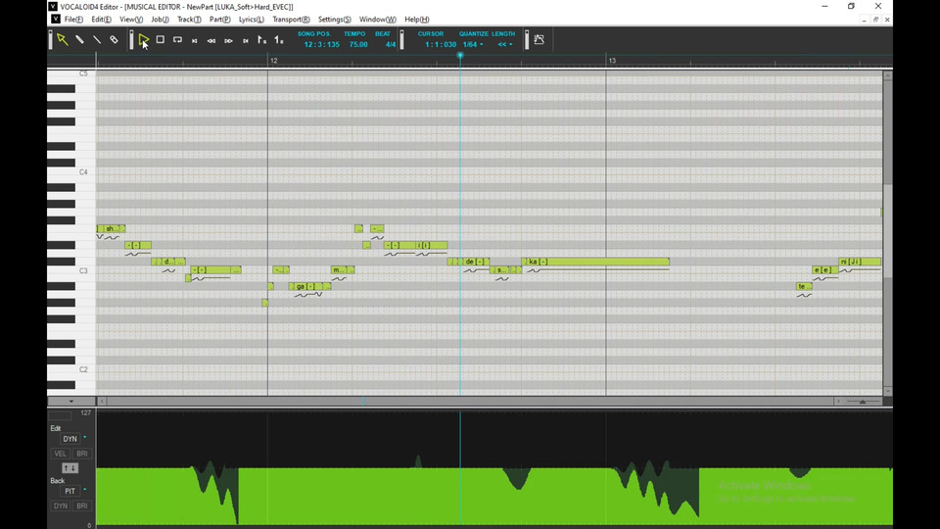Jump to song start

(194, 41)
